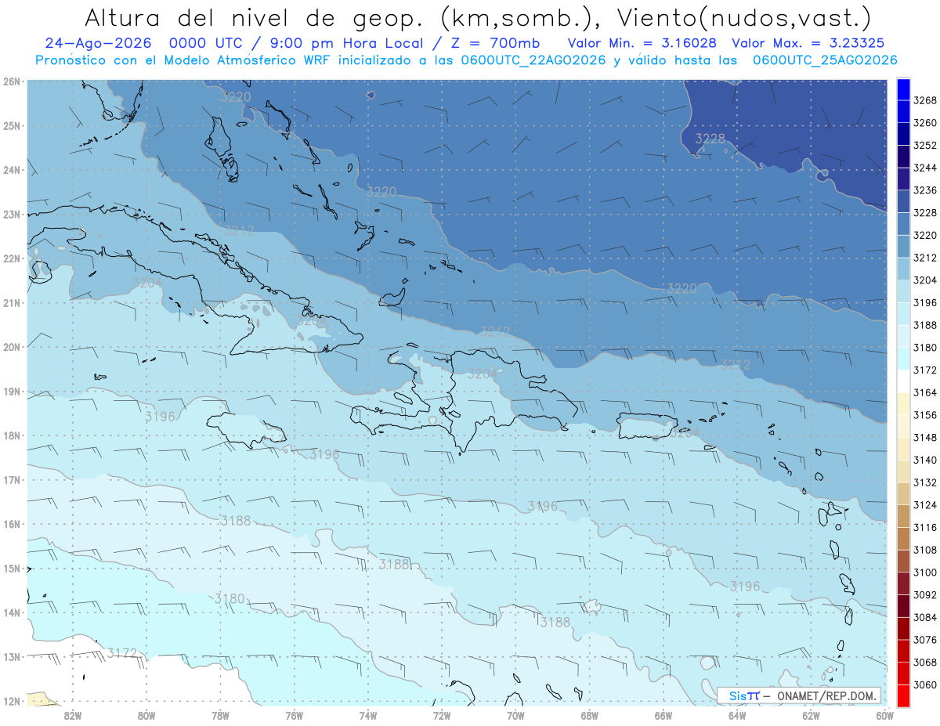Select 'Valor Min. = 3.16028' text
Screen dimensions: 940x726
pos(642,44)
